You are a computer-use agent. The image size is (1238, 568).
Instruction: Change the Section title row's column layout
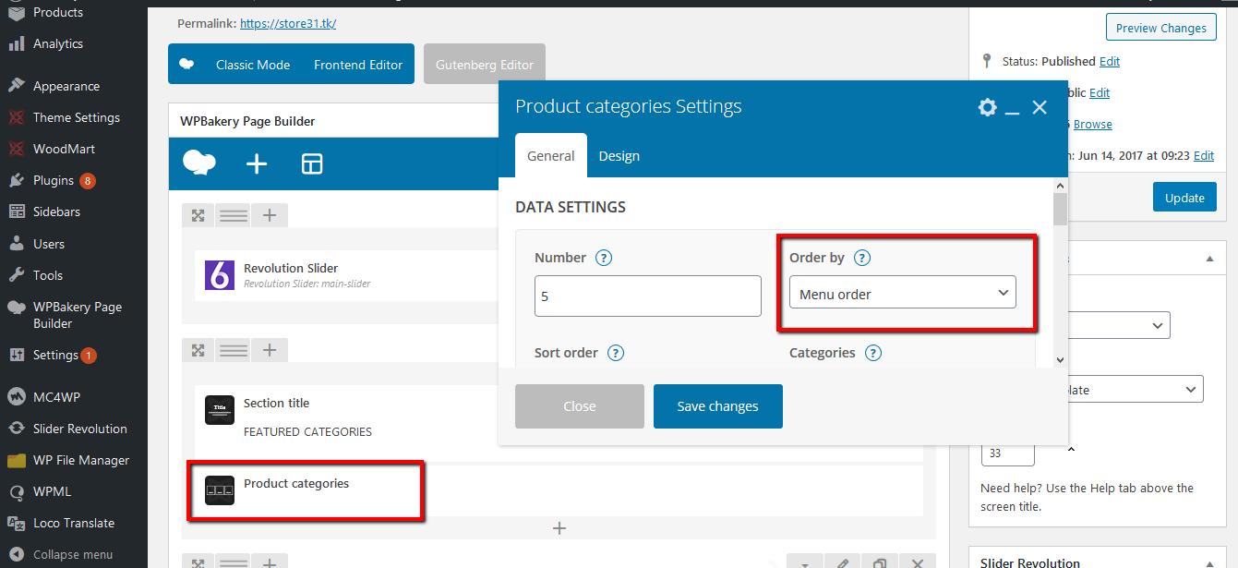click(x=234, y=350)
